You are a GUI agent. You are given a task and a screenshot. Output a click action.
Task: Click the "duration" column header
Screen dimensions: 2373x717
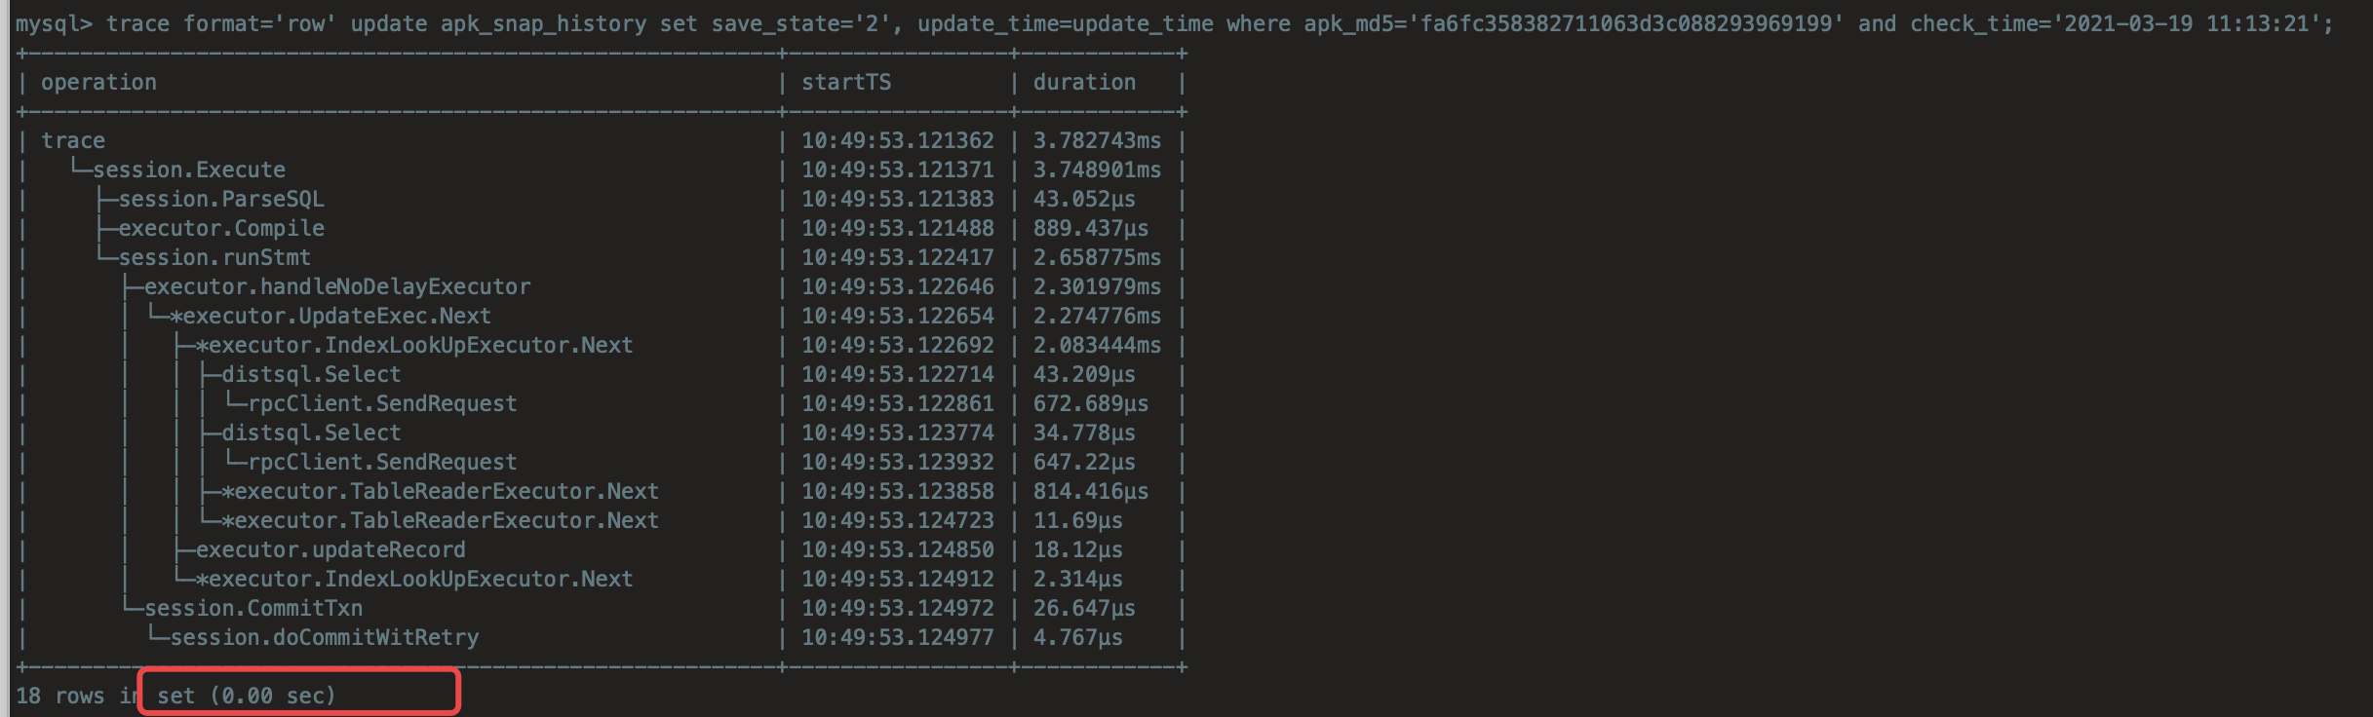(x=1084, y=83)
